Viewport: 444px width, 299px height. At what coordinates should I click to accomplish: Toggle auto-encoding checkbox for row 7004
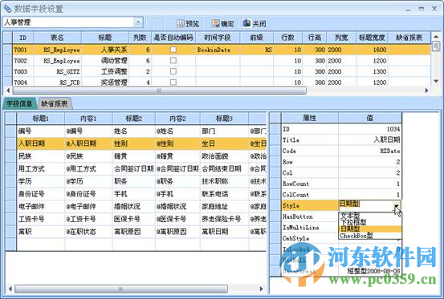pyautogui.click(x=173, y=82)
